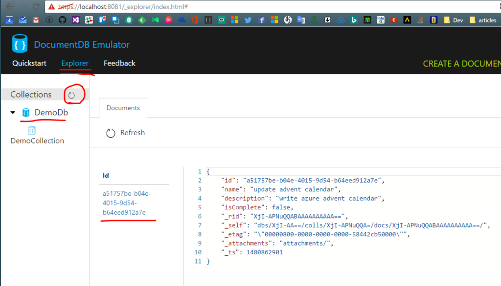
Task: Open the OneDrive bookmark
Action: click(x=182, y=20)
